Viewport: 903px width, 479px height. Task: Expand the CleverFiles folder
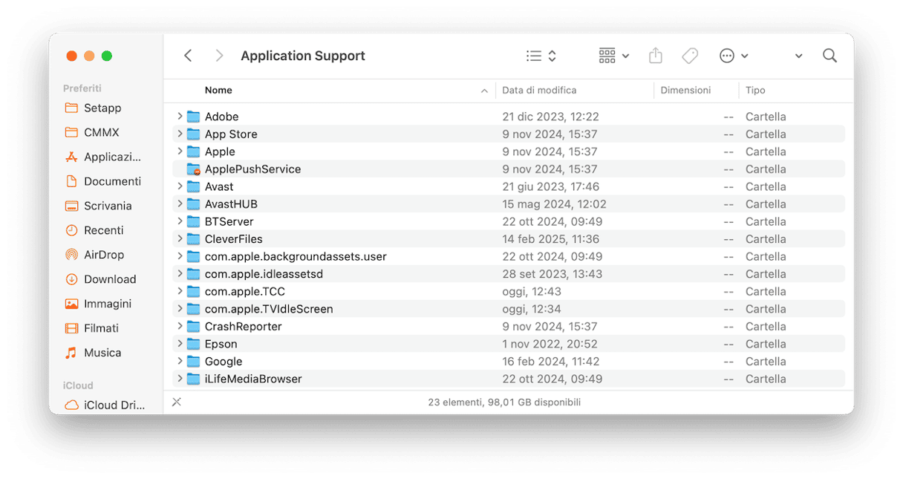click(180, 239)
